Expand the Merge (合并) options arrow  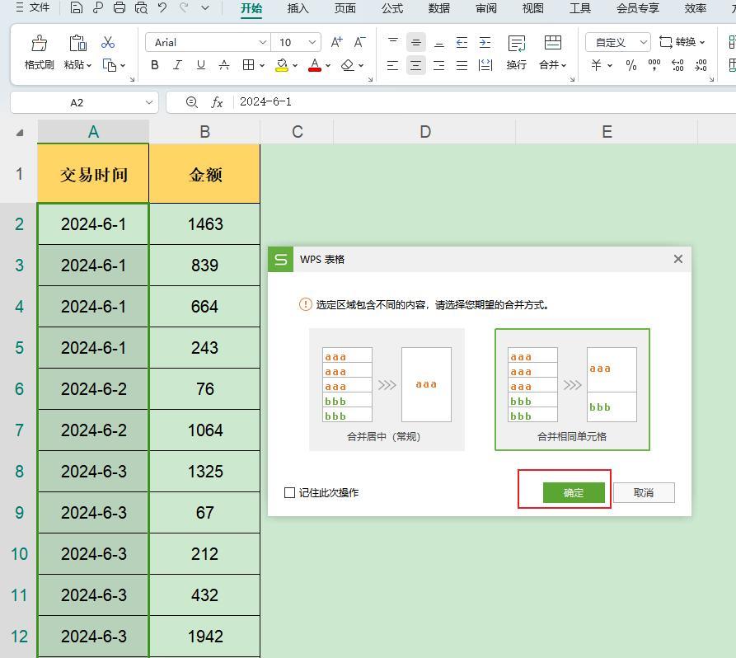pyautogui.click(x=564, y=65)
